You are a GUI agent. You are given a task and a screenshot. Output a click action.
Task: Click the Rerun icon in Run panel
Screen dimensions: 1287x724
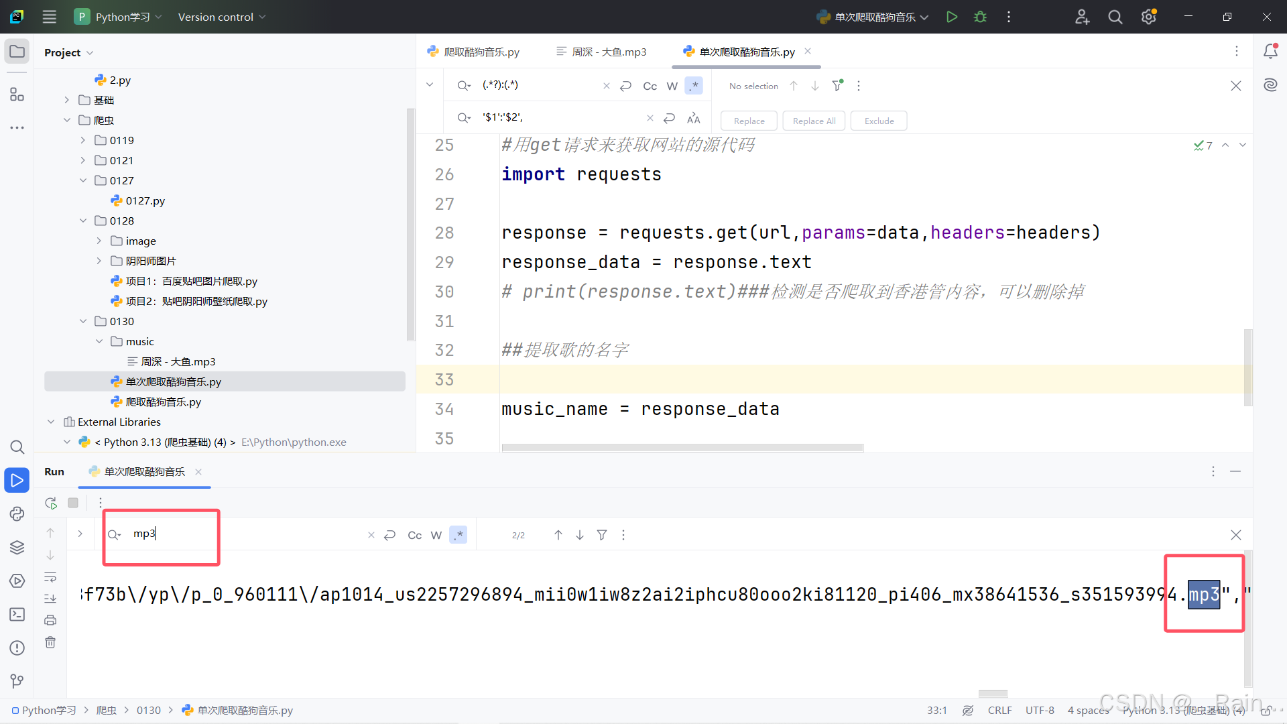pyautogui.click(x=51, y=503)
